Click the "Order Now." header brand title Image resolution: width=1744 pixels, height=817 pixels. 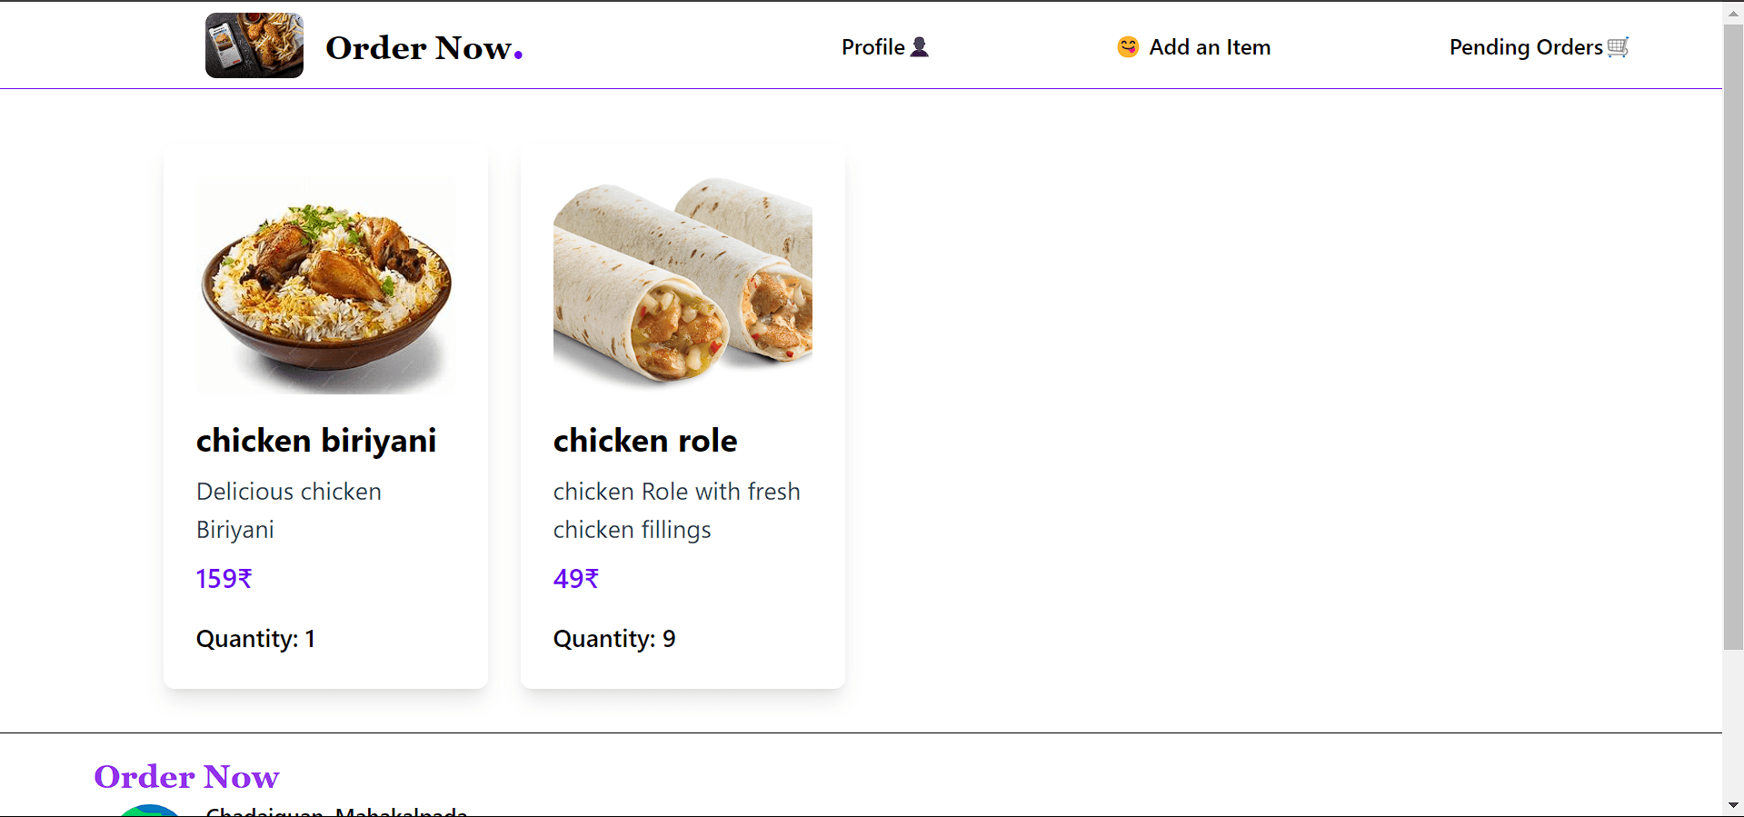(424, 48)
